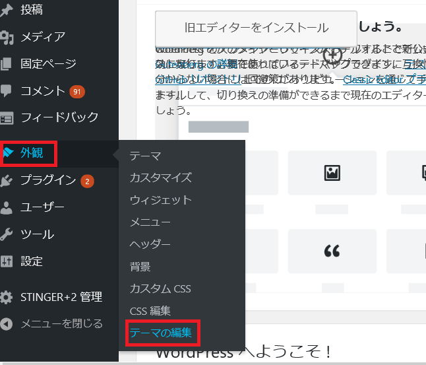Click the gear icon beside STINGER+2 管理
The image size is (426, 365).
point(6,297)
